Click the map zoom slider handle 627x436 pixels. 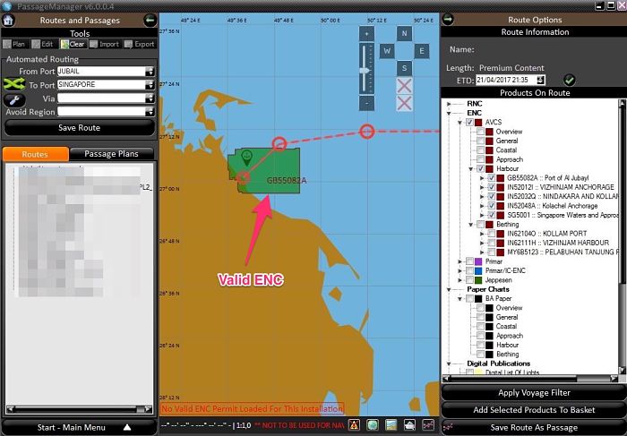point(365,68)
